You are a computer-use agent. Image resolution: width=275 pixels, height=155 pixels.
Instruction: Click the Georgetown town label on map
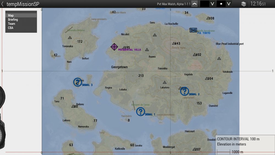pyautogui.click(x=119, y=67)
